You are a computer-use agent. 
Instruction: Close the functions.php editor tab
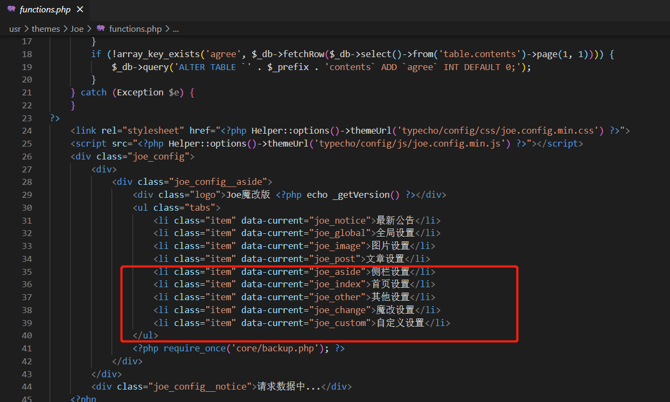click(x=80, y=10)
